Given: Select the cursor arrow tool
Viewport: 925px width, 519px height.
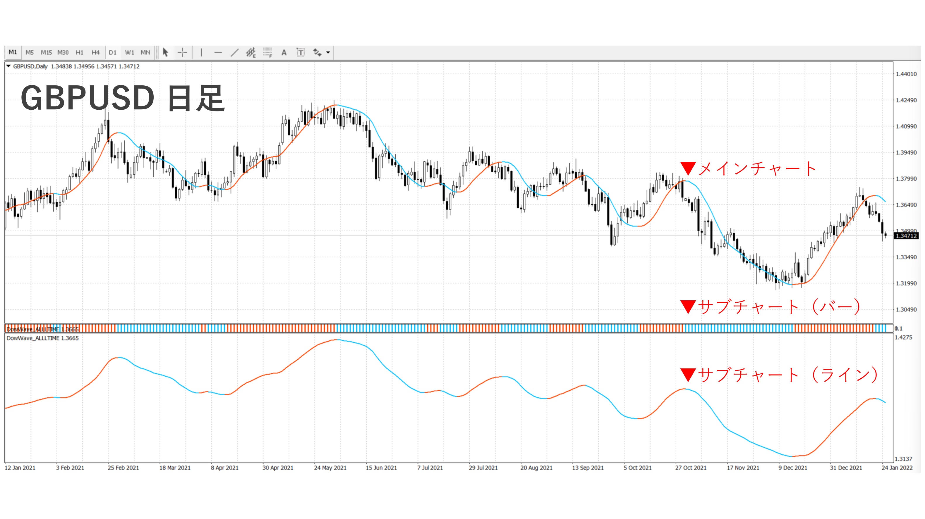Looking at the screenshot, I should 165,52.
